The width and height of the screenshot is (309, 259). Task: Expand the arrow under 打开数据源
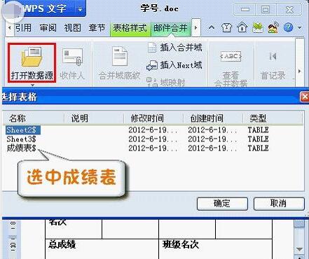[x=32, y=85]
